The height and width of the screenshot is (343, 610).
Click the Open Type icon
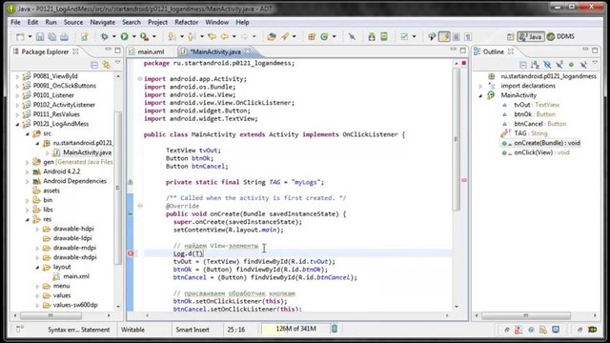(x=272, y=36)
